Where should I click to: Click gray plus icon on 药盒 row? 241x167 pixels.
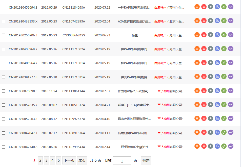(x=211, y=35)
